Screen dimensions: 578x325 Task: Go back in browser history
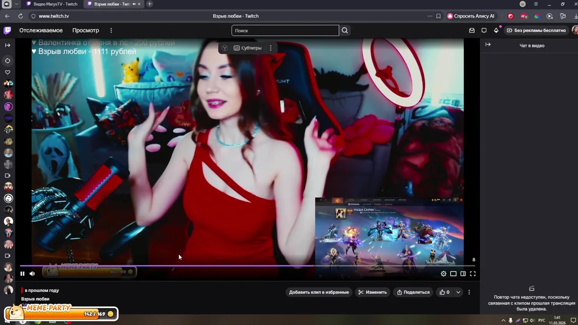click(x=7, y=16)
